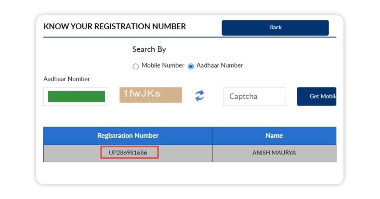
Task: Click the Back button
Action: 275,27
